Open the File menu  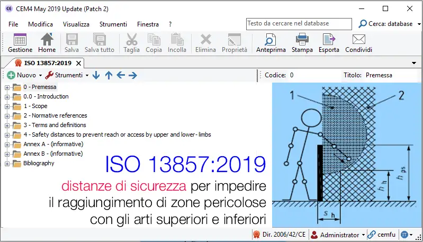(13, 24)
